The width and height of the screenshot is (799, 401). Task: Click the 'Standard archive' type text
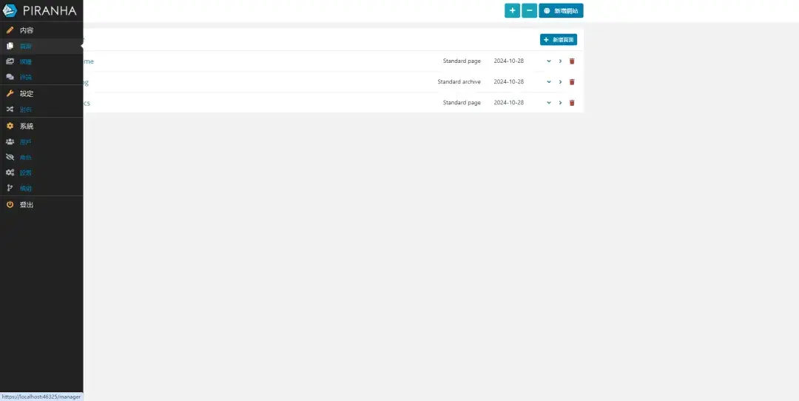tap(459, 81)
